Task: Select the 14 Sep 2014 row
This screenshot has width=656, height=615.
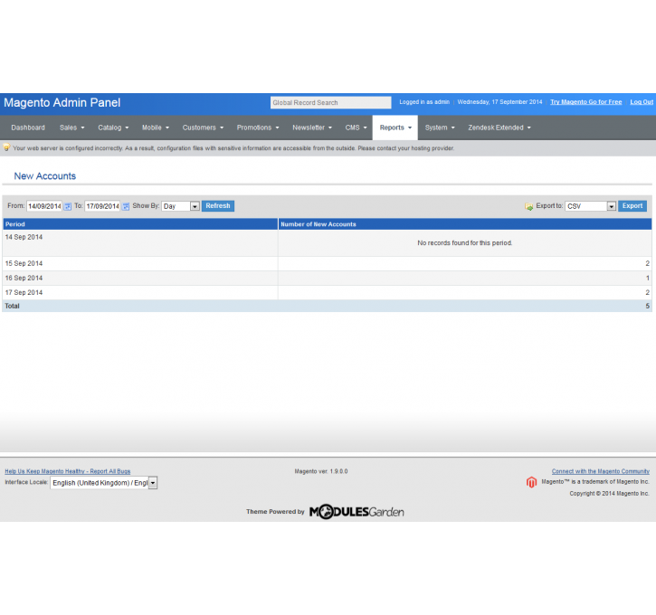Action: click(x=328, y=243)
